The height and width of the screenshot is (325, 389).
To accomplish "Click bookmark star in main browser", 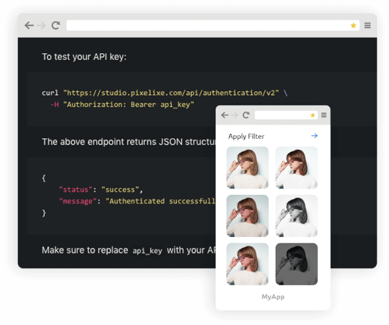I will pos(354,26).
